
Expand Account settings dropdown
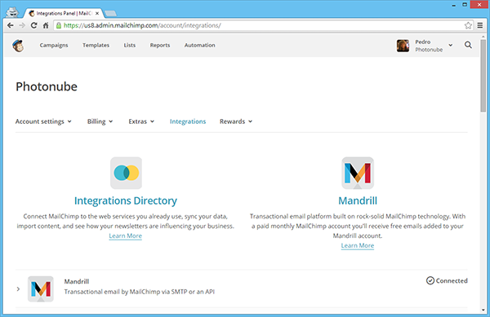43,121
